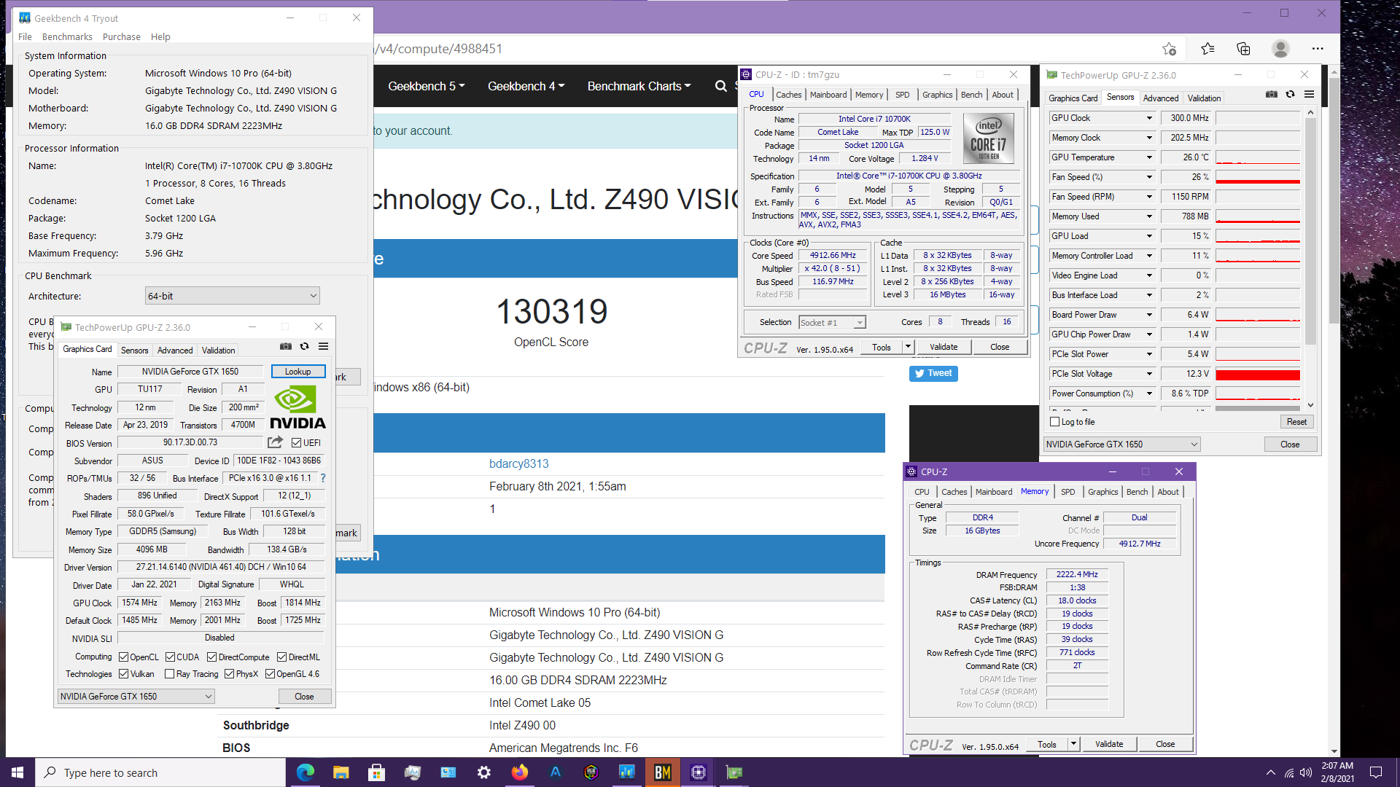Open menu icon in GPU-Z Sensors window
Image resolution: width=1400 pixels, height=787 pixels.
coord(1310,95)
